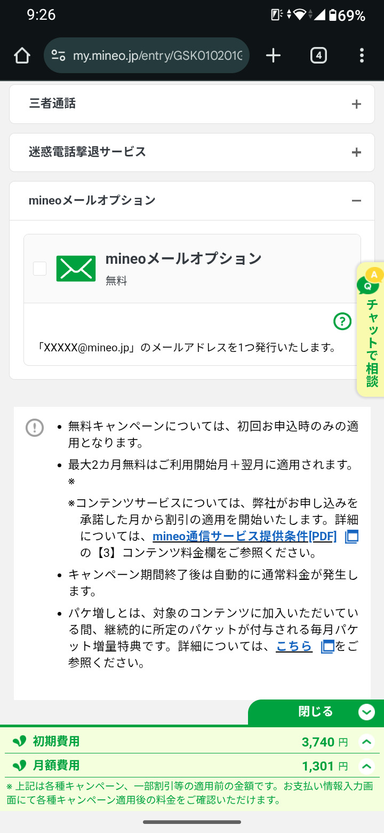Image resolution: width=384 pixels, height=833 pixels.
Task: Open the external window icon beside こちら
Action: pos(327,647)
